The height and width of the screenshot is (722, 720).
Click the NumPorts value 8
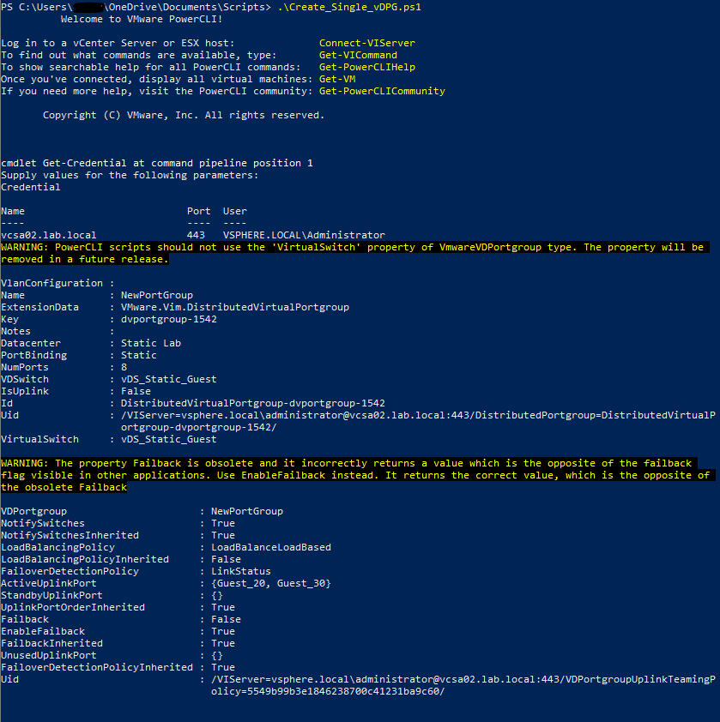[x=124, y=367]
